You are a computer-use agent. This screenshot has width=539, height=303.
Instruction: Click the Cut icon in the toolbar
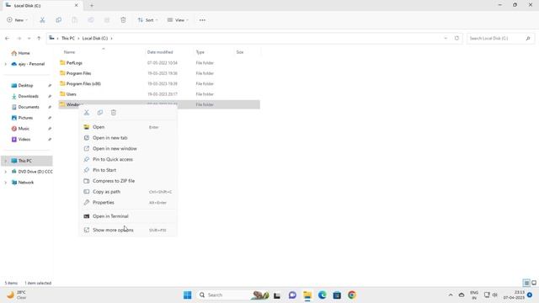click(x=42, y=20)
